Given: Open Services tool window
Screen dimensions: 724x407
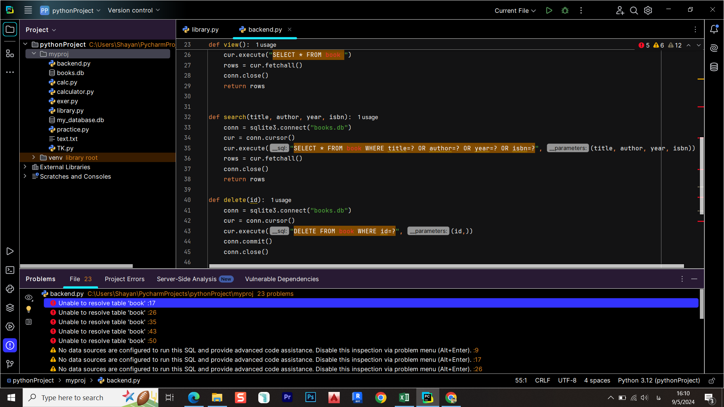Looking at the screenshot, I should point(10,327).
